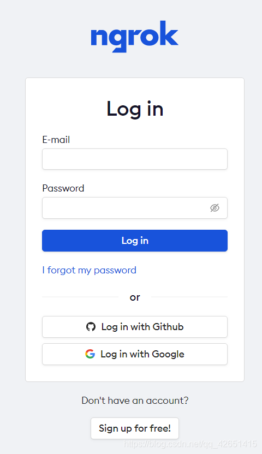
Task: Open the I forgot my password link
Action: point(89,270)
